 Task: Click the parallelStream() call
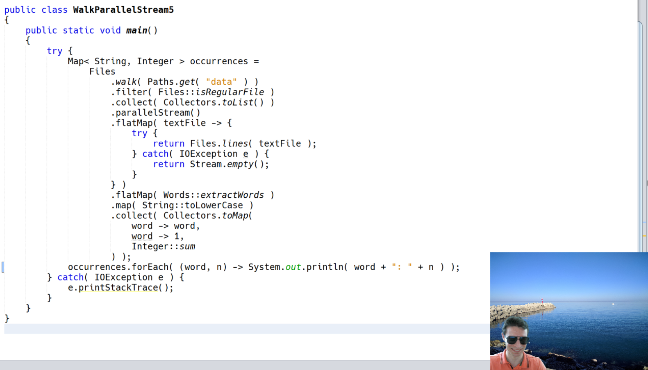(156, 113)
